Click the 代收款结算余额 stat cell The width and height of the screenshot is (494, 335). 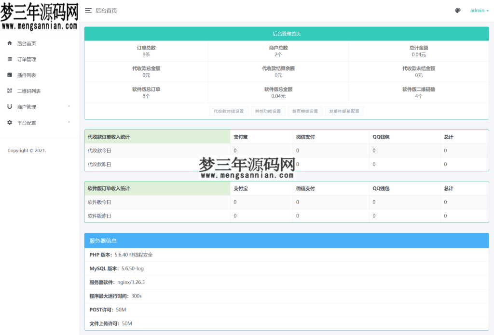(278, 72)
